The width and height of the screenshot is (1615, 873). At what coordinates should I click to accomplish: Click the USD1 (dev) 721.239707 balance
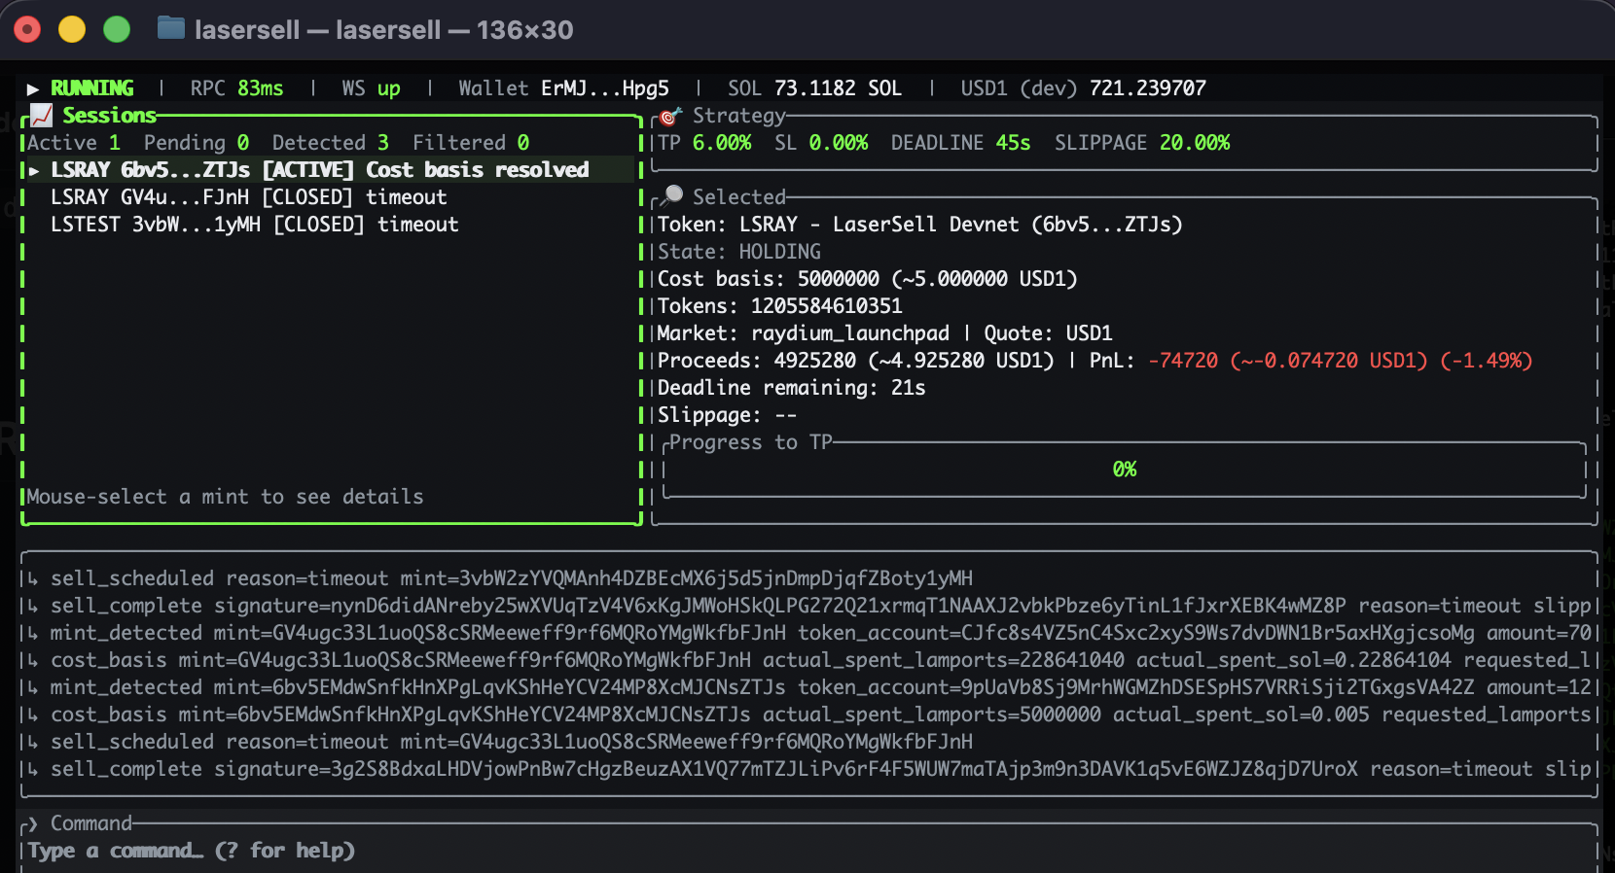1084,88
